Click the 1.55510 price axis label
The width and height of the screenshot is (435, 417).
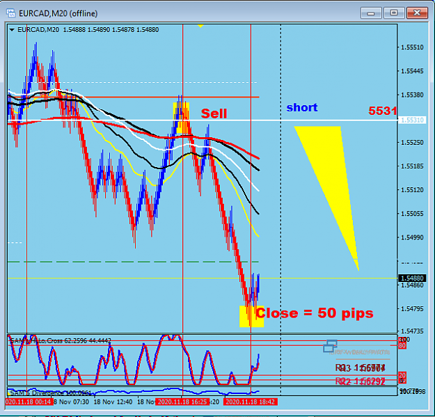pyautogui.click(x=412, y=47)
